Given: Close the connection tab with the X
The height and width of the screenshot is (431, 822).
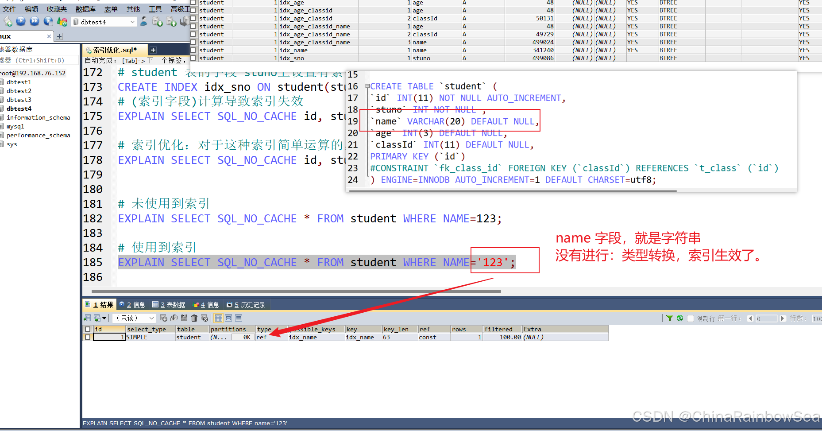Looking at the screenshot, I should click(49, 36).
